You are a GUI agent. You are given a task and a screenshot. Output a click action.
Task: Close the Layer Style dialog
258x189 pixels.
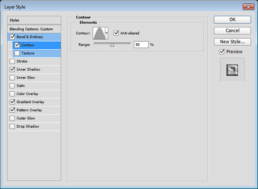[249, 7]
